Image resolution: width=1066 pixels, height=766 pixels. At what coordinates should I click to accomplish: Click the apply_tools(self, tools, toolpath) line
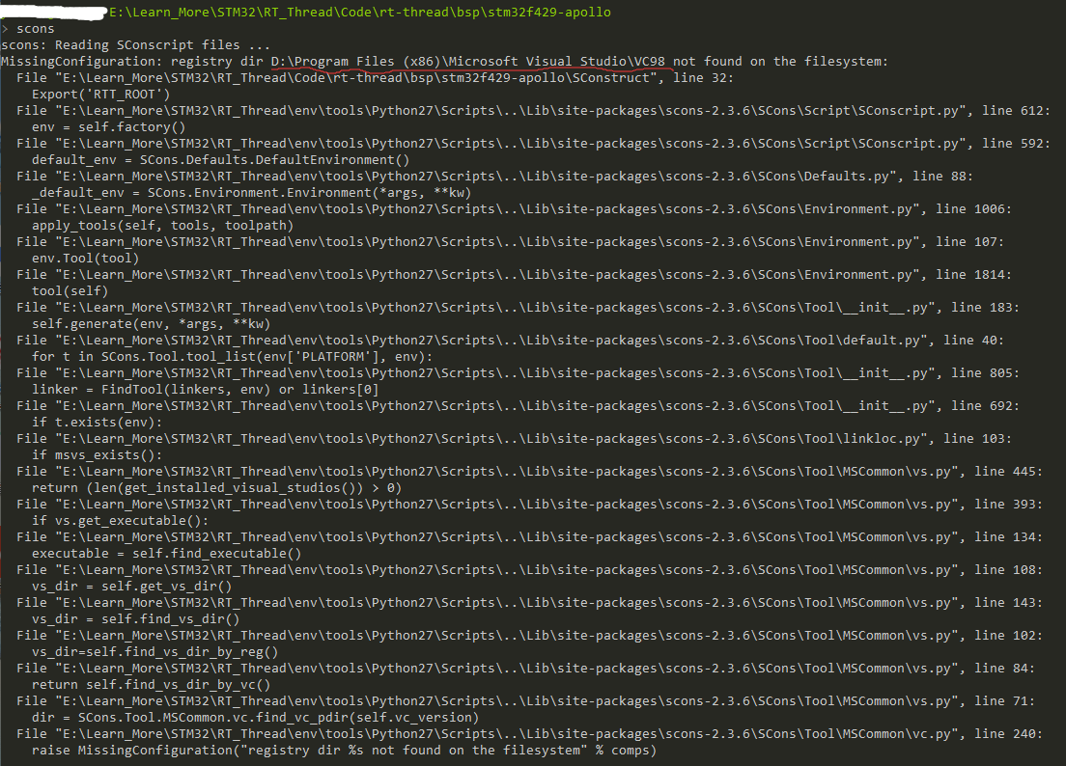[x=161, y=226]
